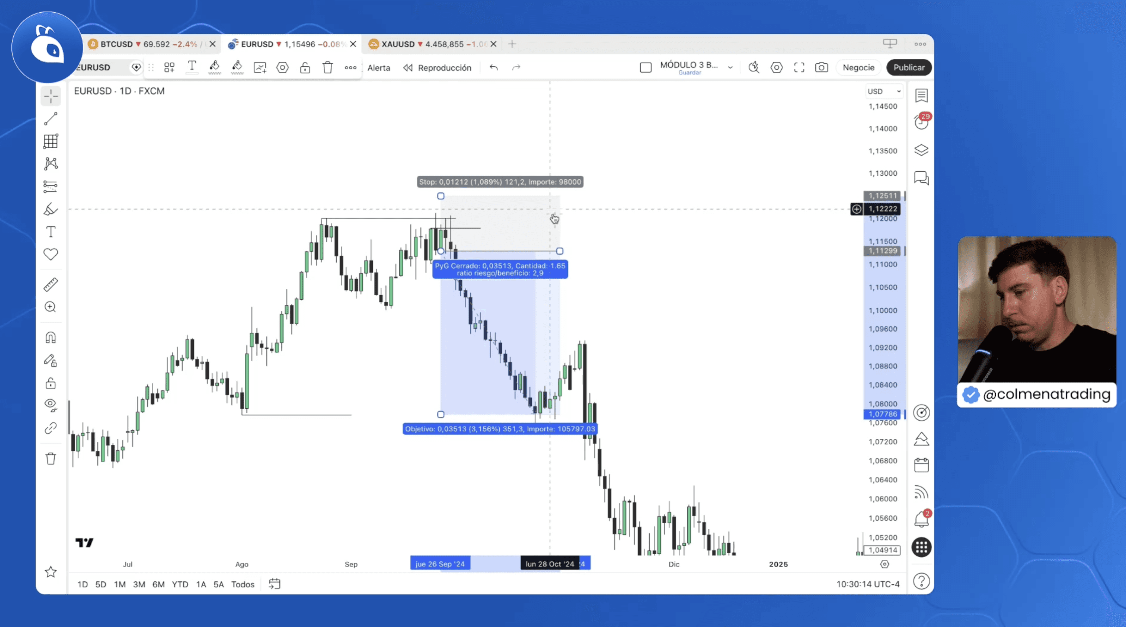
Task: Select the trend line drawing tool
Action: point(51,119)
